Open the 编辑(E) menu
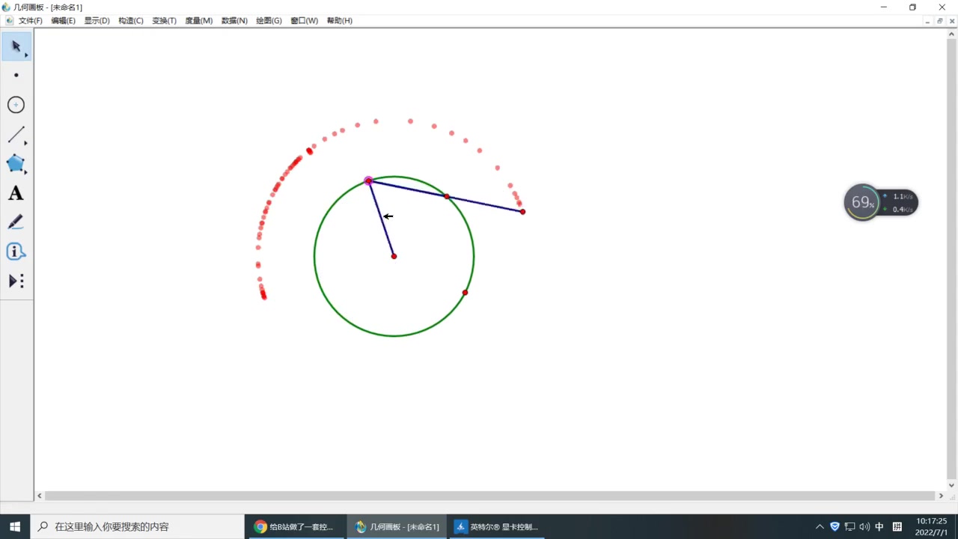Viewport: 958px width, 539px height. pyautogui.click(x=64, y=21)
